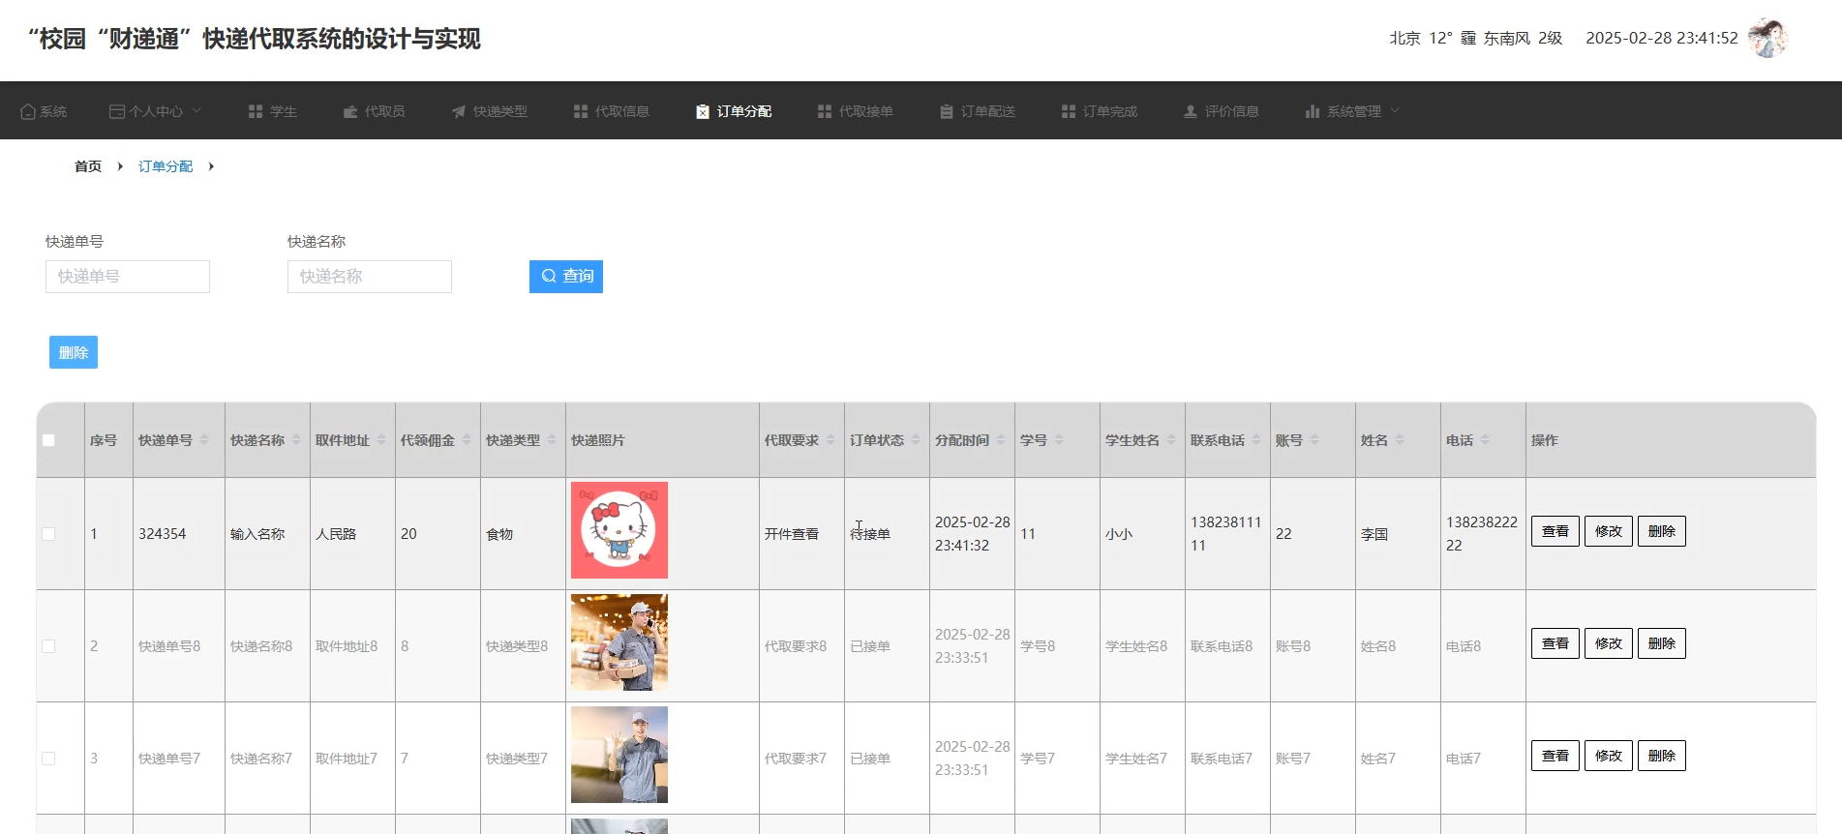Click the 代取接单 grid icon
1842x834 pixels.
click(x=825, y=111)
